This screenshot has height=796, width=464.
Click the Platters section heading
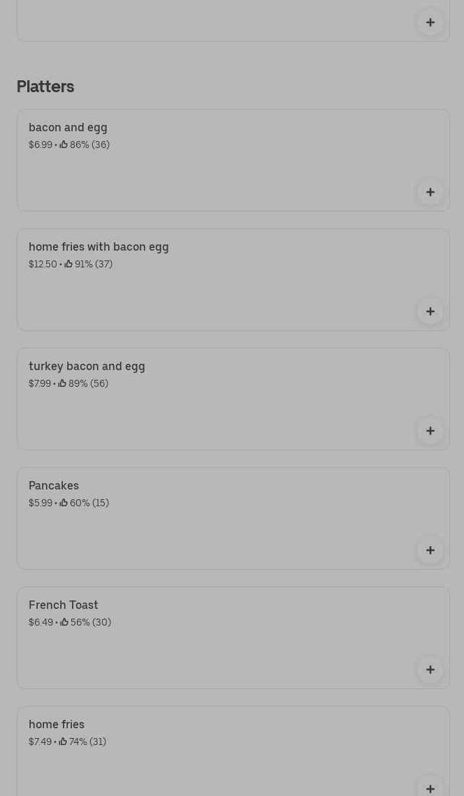pyautogui.click(x=45, y=87)
